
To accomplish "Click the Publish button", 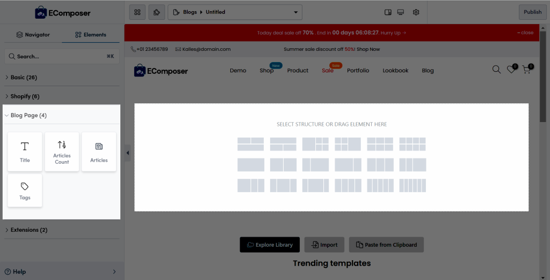I will [x=532, y=12].
